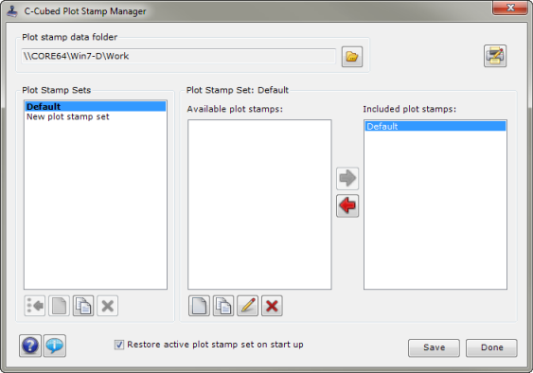Open help with the question mark icon
Viewport: 533px width, 373px height.
tap(30, 346)
